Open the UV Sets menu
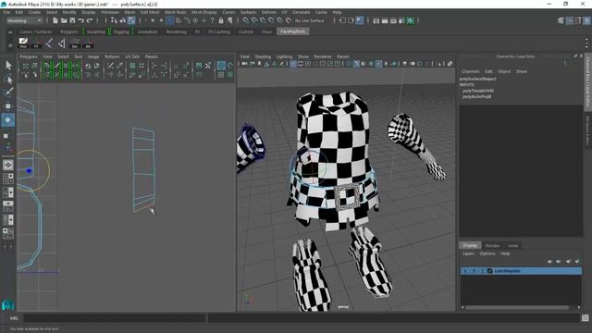Image resolution: width=592 pixels, height=333 pixels. click(132, 56)
